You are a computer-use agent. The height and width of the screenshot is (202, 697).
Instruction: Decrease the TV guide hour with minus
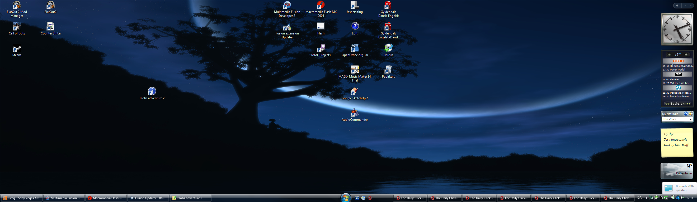(669, 55)
